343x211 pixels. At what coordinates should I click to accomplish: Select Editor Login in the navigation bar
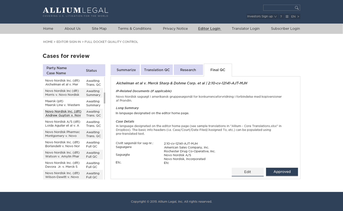click(x=209, y=28)
